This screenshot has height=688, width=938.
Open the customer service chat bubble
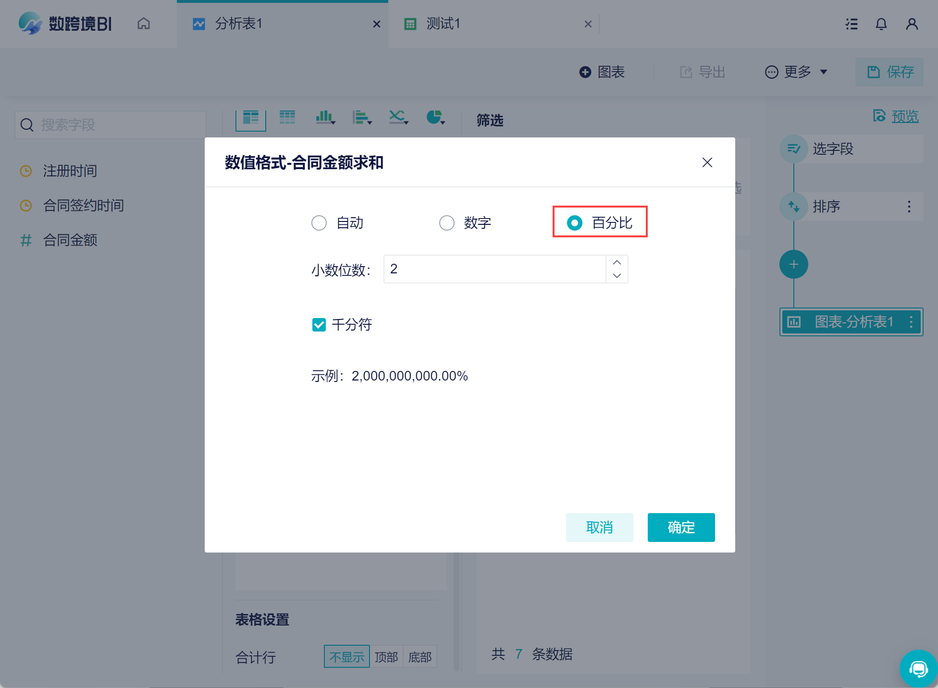coord(918,668)
